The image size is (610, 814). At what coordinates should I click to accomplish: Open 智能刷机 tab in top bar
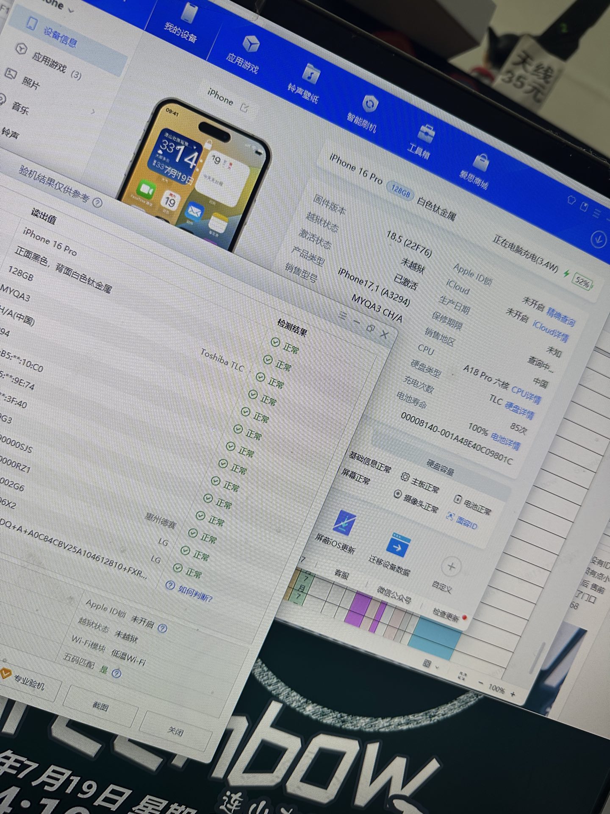pyautogui.click(x=363, y=113)
